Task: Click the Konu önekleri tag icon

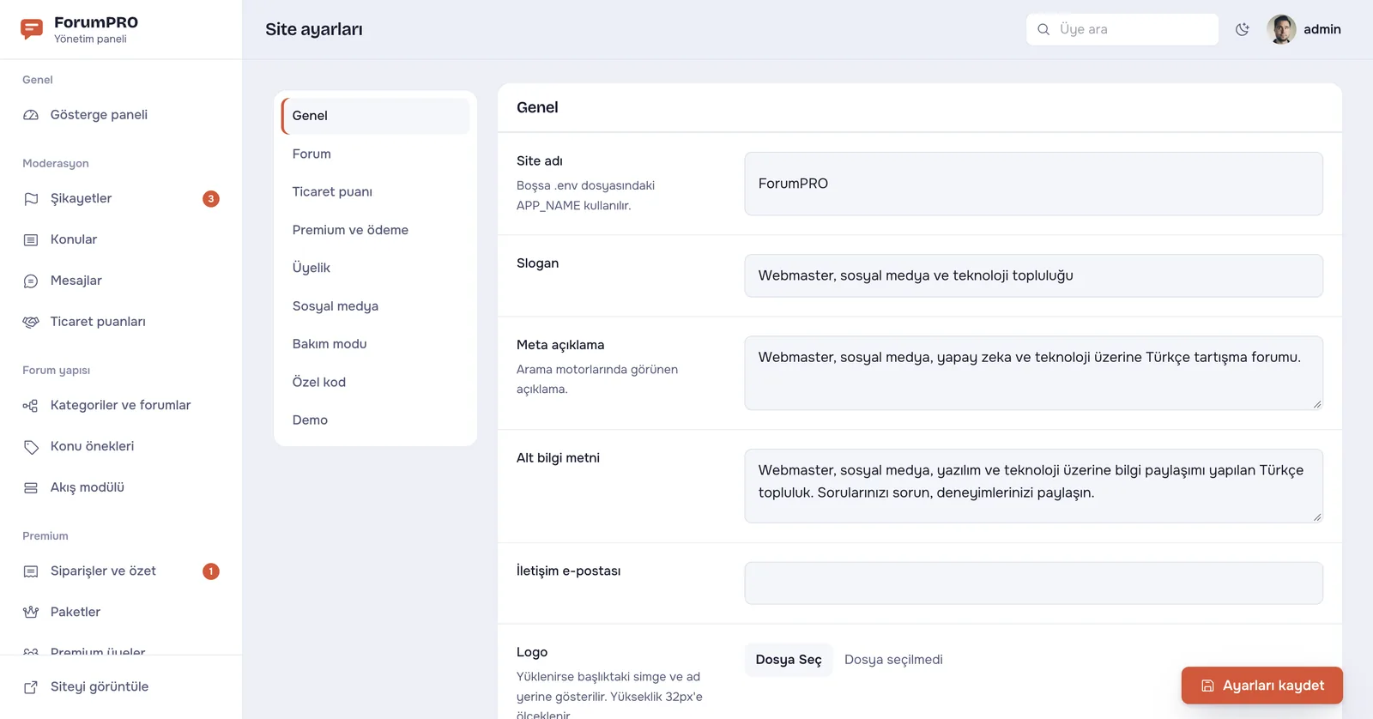Action: (x=31, y=447)
